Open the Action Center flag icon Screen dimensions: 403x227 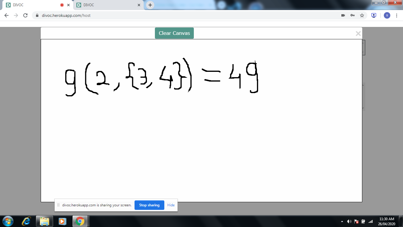click(356, 221)
